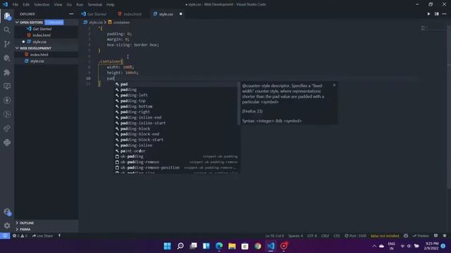Open Source Control in the activity bar
This screenshot has height=253, width=451.
click(7, 44)
